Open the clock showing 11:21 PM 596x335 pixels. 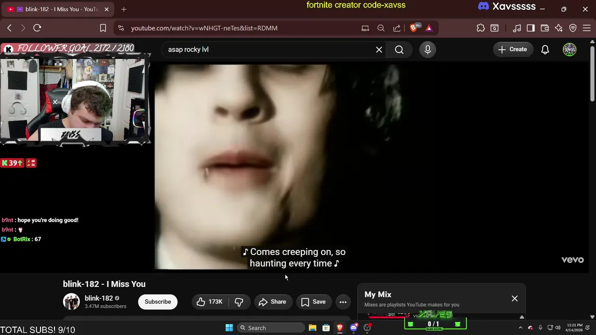pos(575,328)
